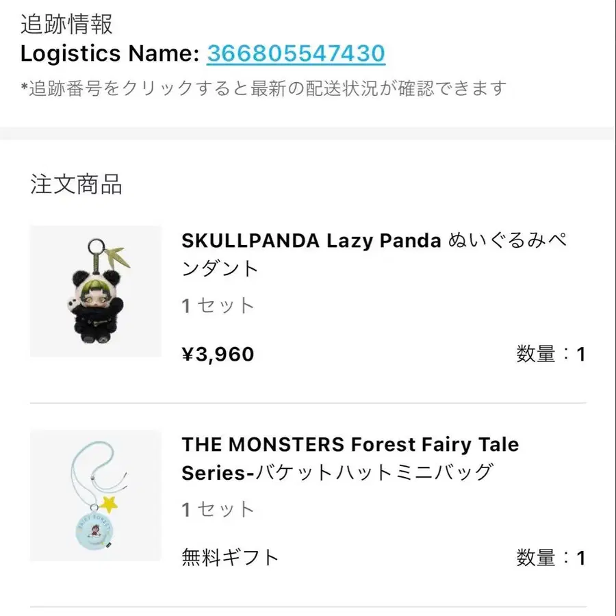Tap the ¥3,960 price

[218, 354]
